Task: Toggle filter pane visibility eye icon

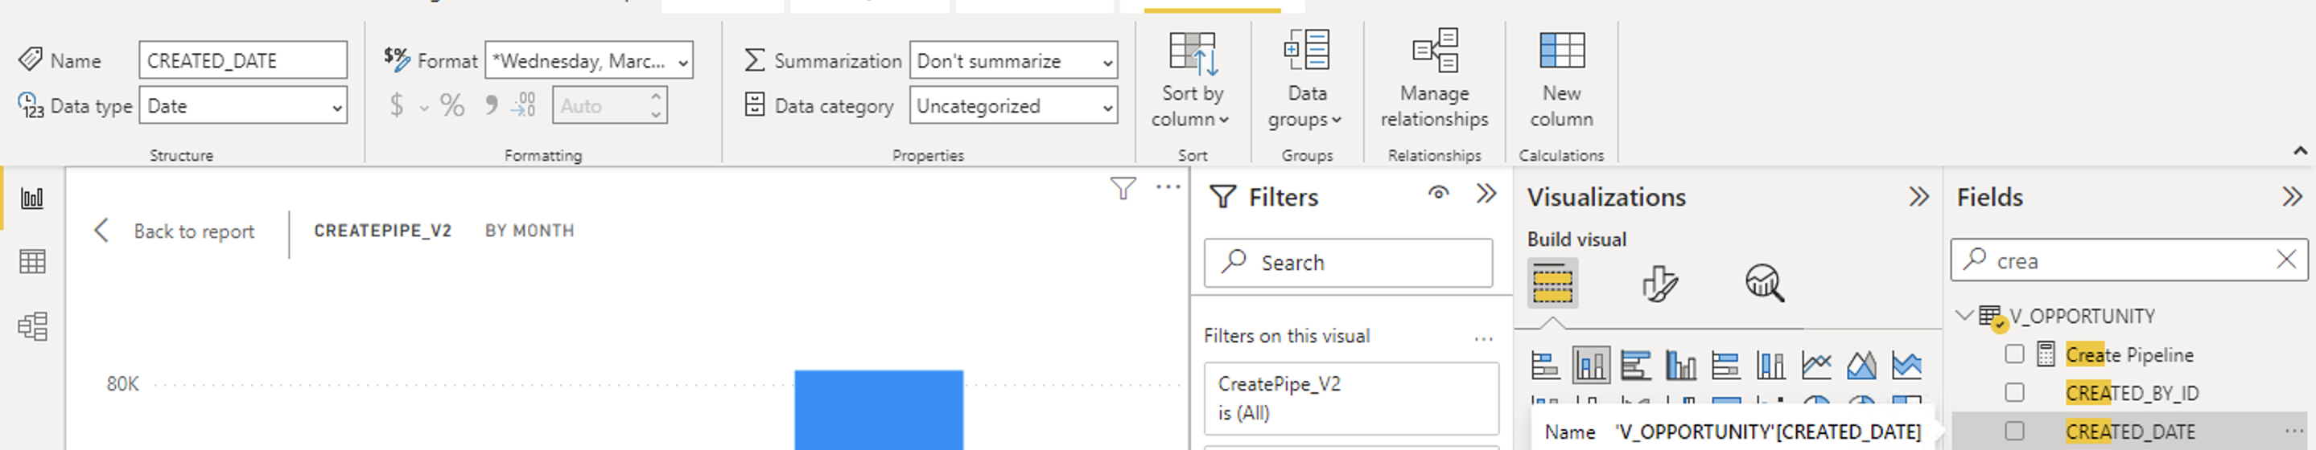Action: pos(1439,193)
